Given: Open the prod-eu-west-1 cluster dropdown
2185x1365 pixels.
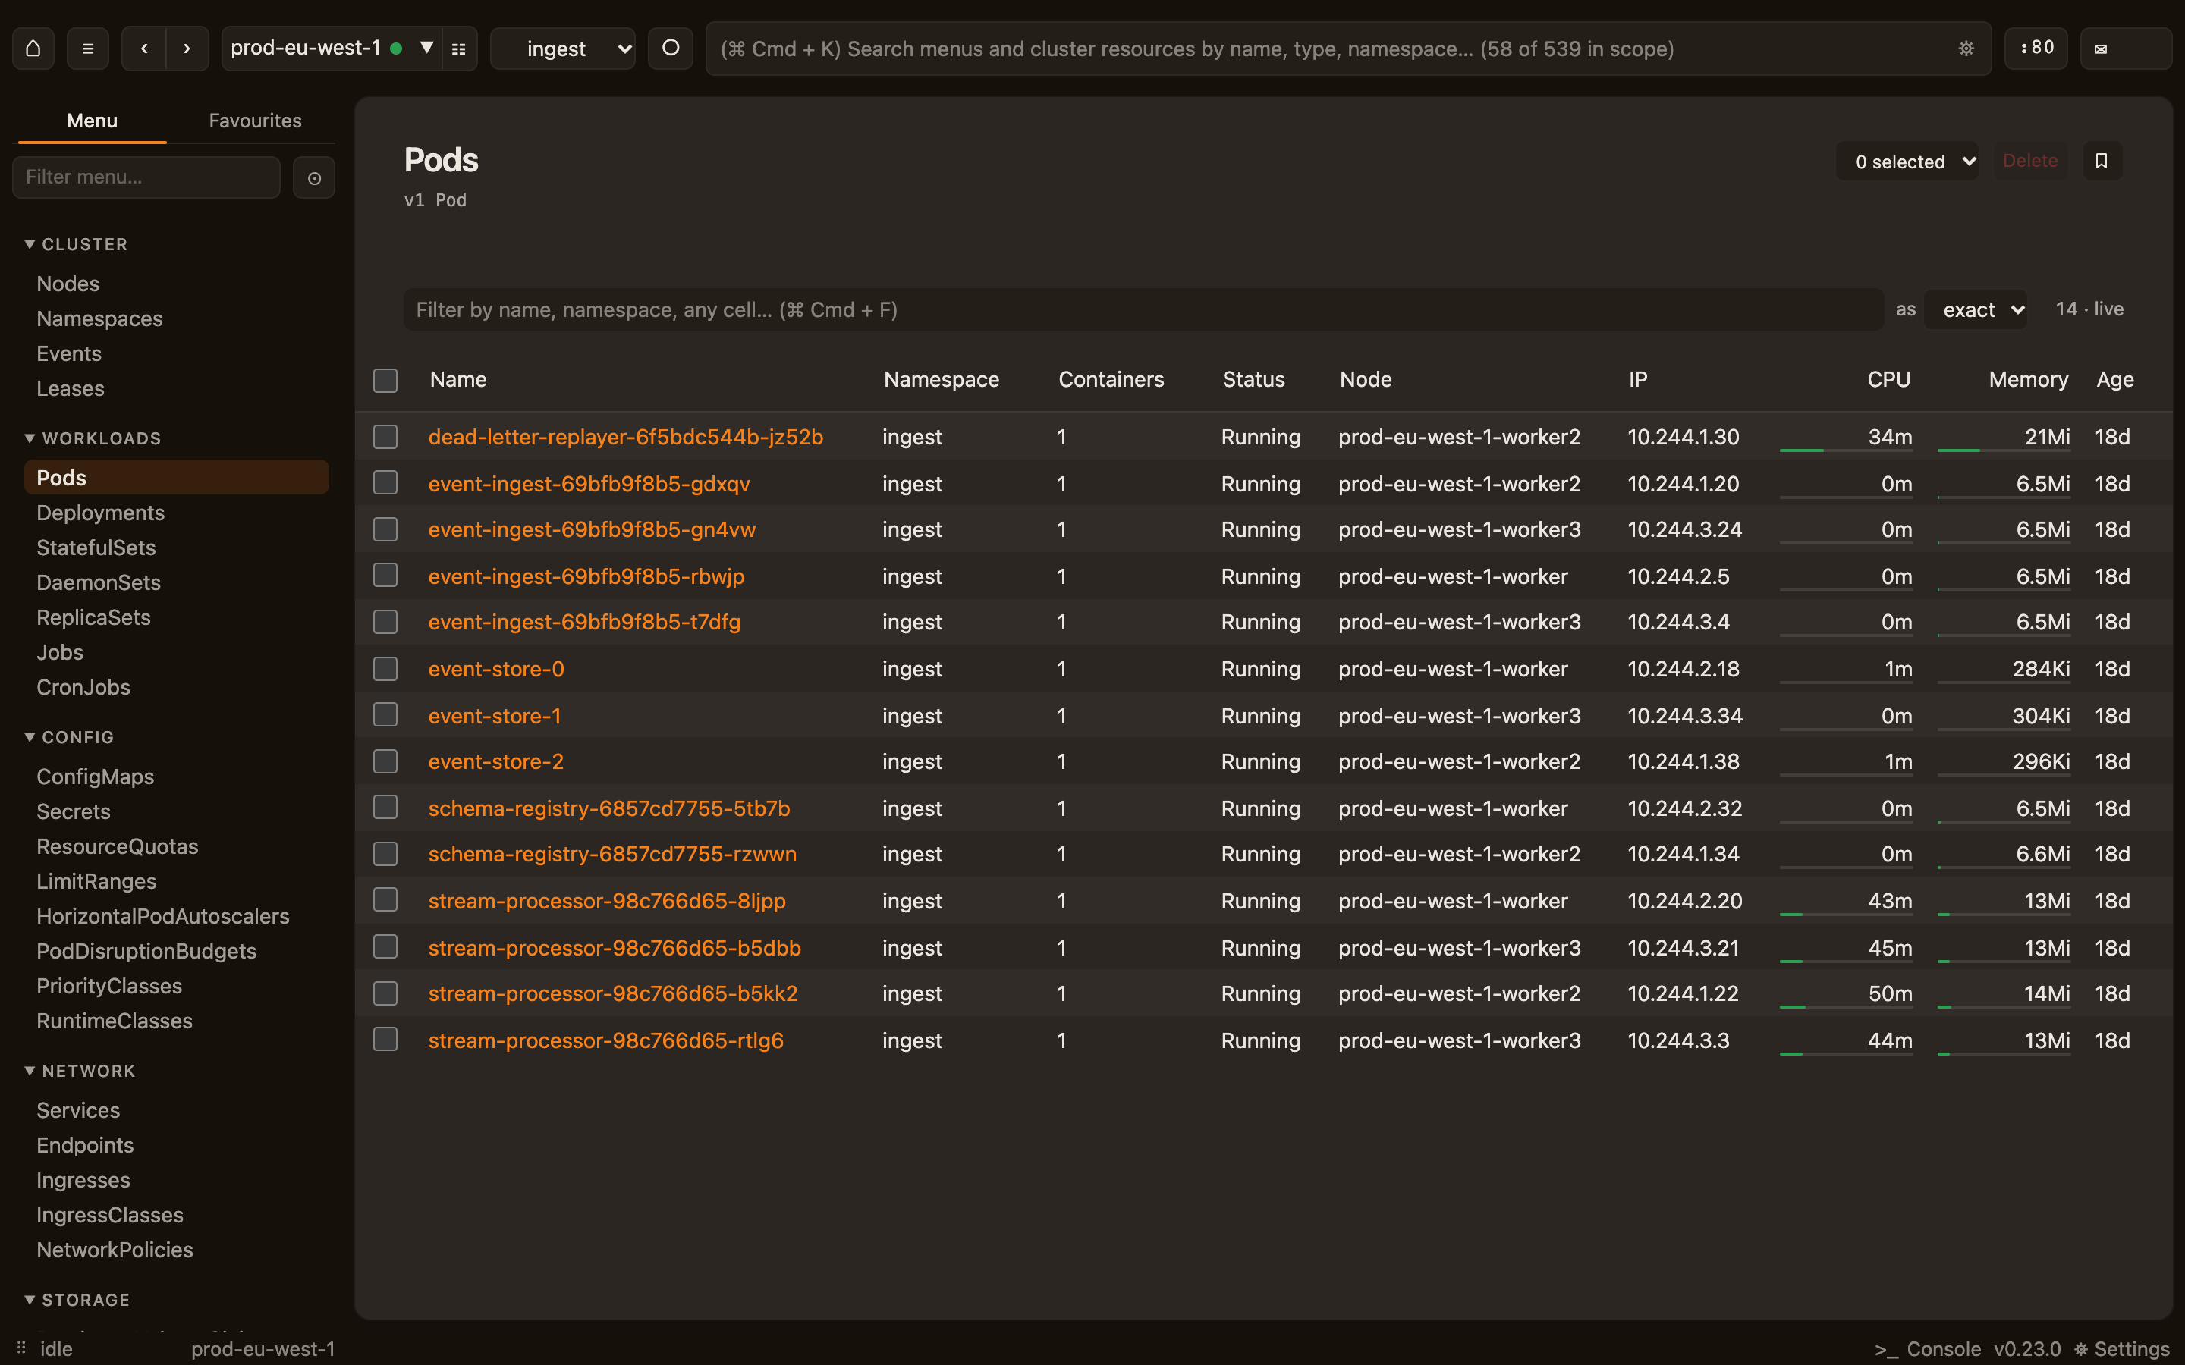Looking at the screenshot, I should click(332, 49).
